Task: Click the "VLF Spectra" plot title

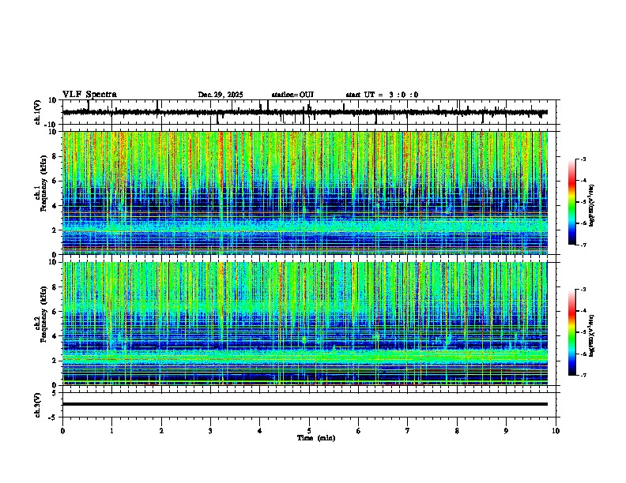Action: click(89, 95)
